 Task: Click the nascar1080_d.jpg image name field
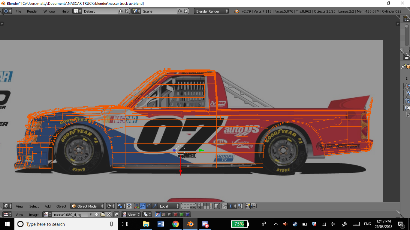(x=70, y=214)
